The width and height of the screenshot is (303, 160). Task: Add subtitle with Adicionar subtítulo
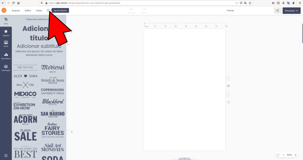coord(39,46)
